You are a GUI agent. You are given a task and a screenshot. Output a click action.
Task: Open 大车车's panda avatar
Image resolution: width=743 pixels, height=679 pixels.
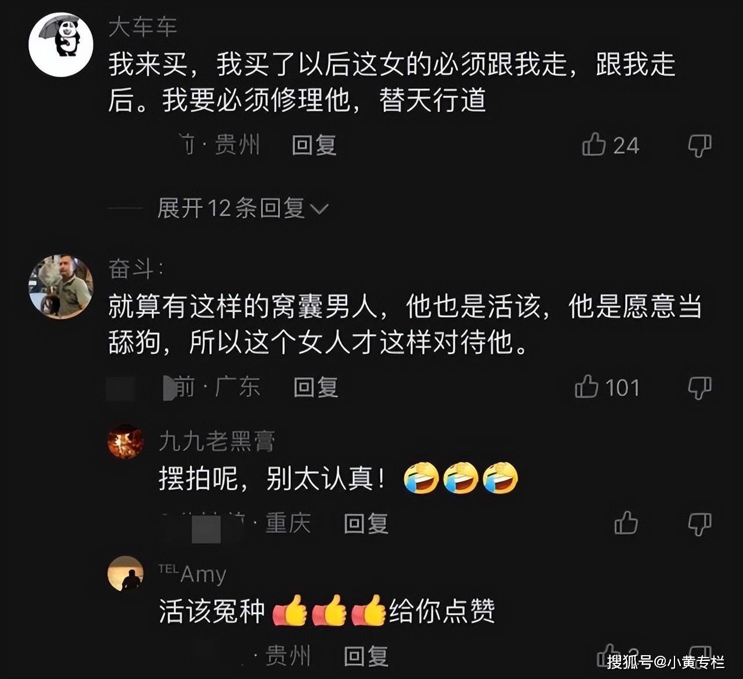coord(61,45)
